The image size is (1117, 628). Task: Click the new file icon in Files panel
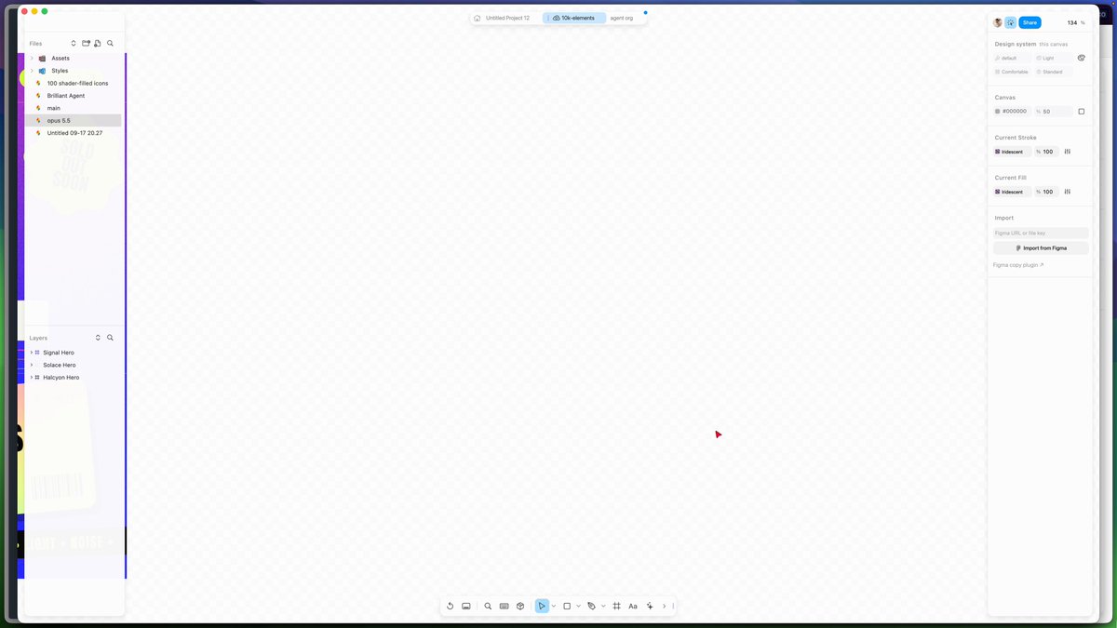[98, 43]
